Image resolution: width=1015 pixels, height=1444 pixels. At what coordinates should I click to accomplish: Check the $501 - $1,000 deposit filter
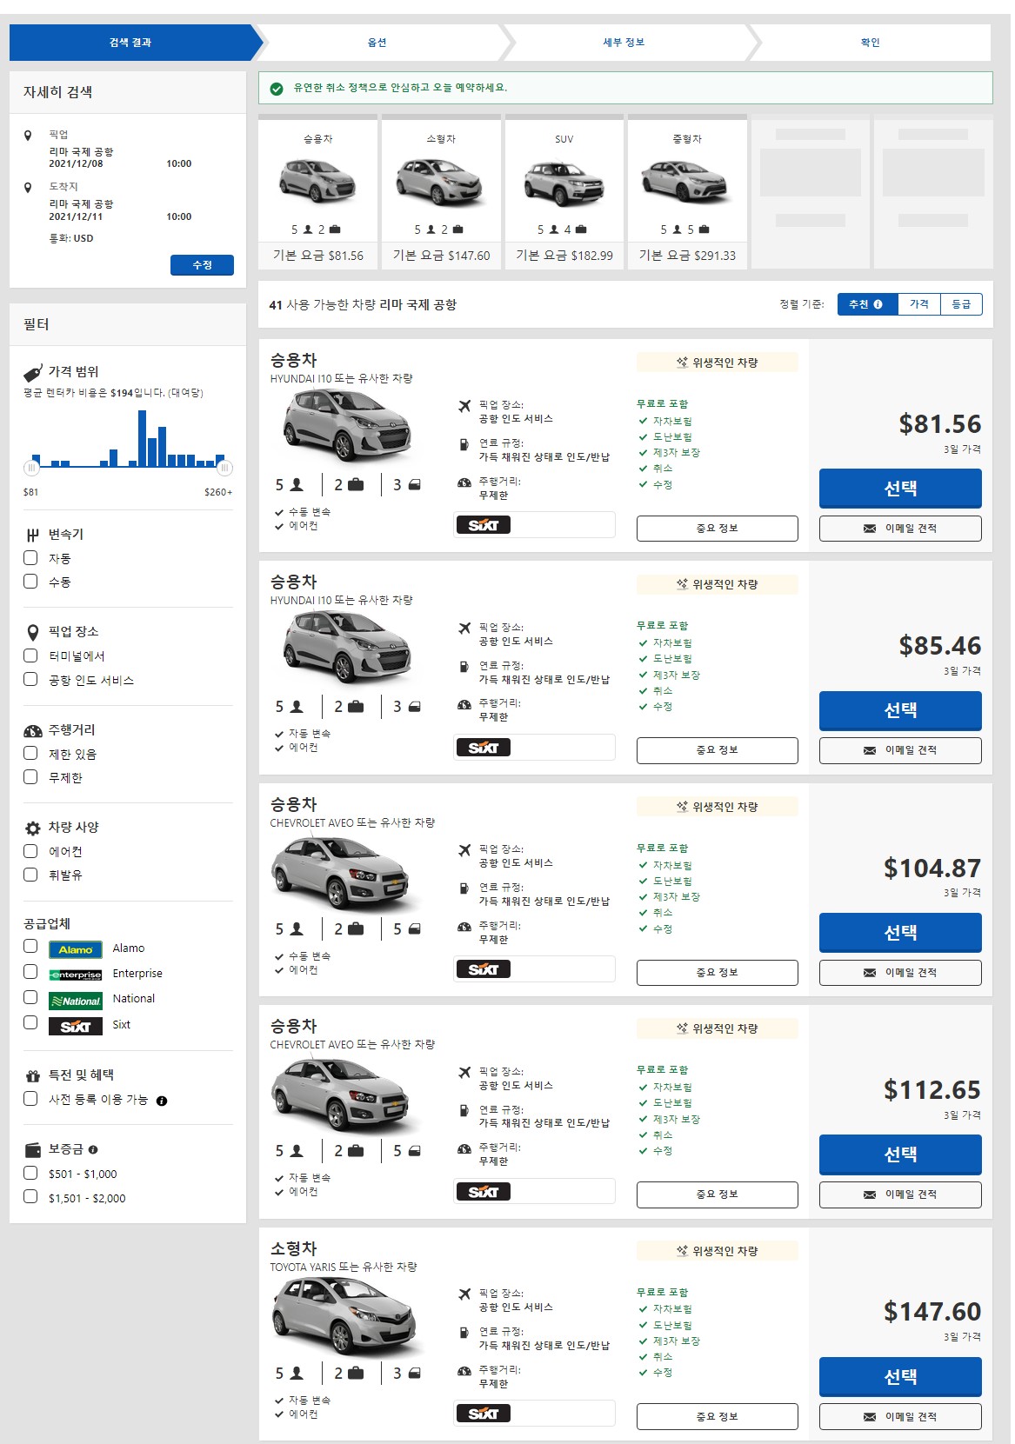point(30,1173)
